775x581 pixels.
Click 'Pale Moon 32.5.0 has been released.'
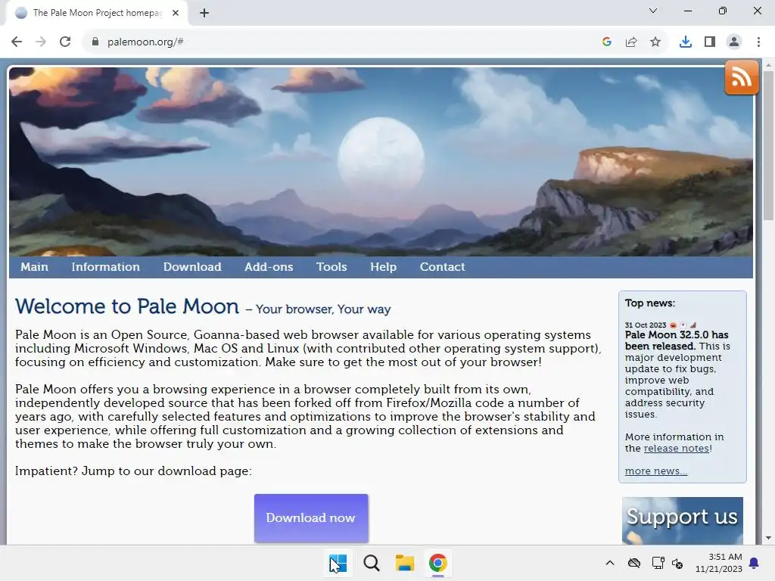(677, 340)
